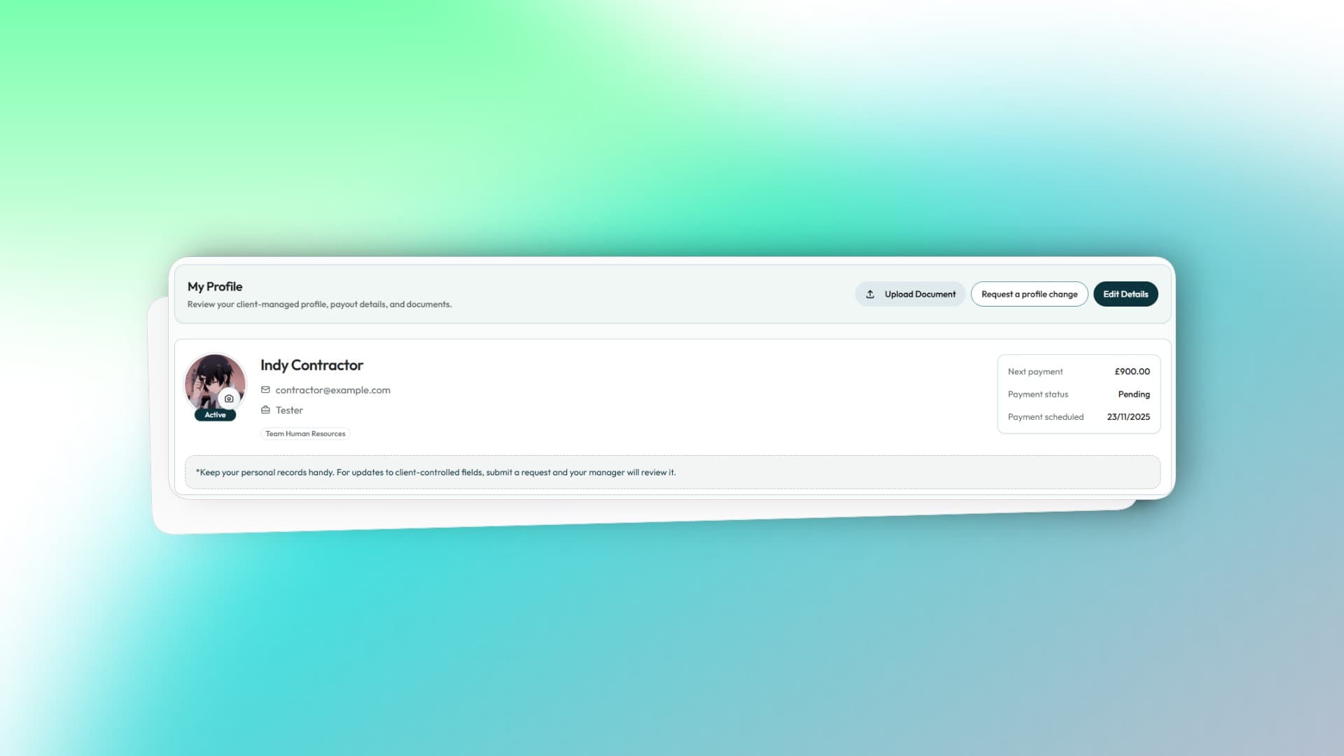Click the envelope icon beside the email

click(265, 390)
